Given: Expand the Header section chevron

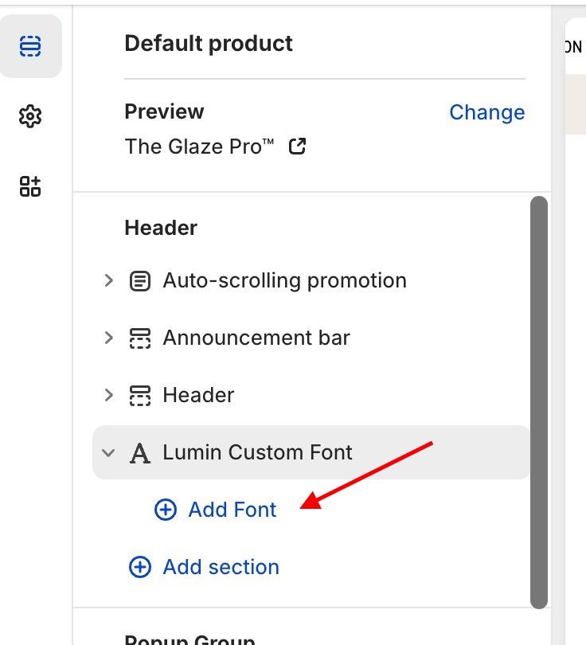Looking at the screenshot, I should [108, 395].
